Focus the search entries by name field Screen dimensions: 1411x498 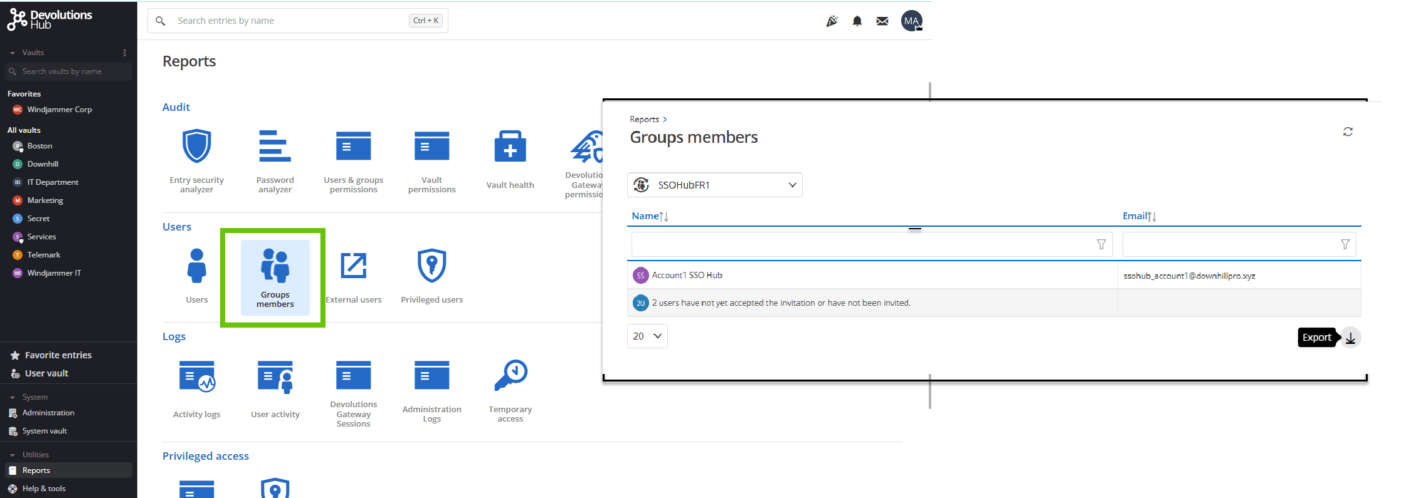coord(288,21)
